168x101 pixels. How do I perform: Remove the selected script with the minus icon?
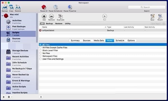(x=52, y=17)
